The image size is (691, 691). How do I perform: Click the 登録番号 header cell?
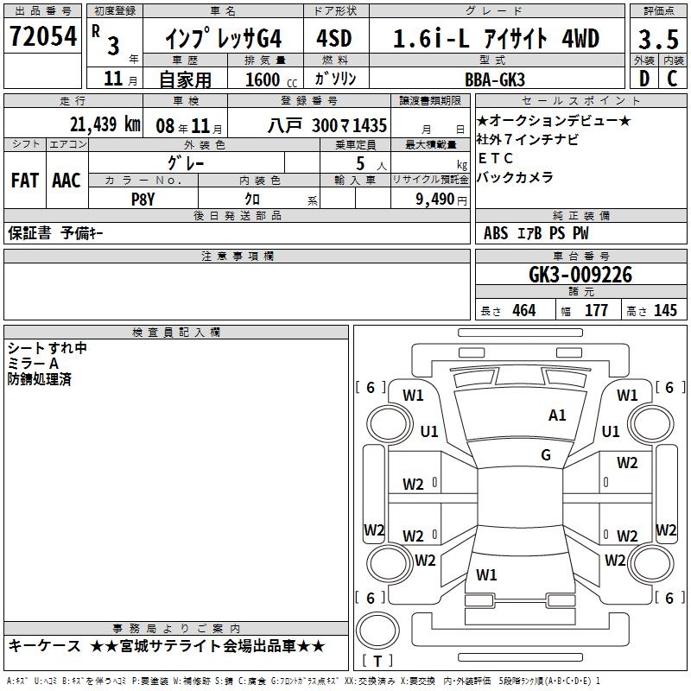309,101
